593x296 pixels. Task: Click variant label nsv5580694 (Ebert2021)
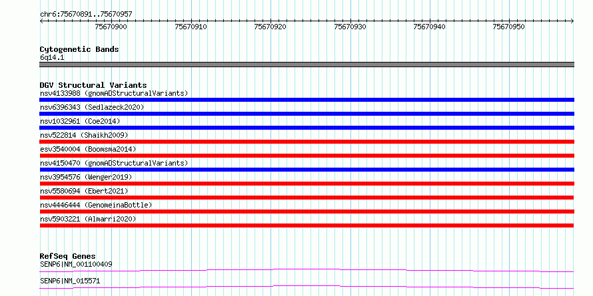click(x=84, y=191)
